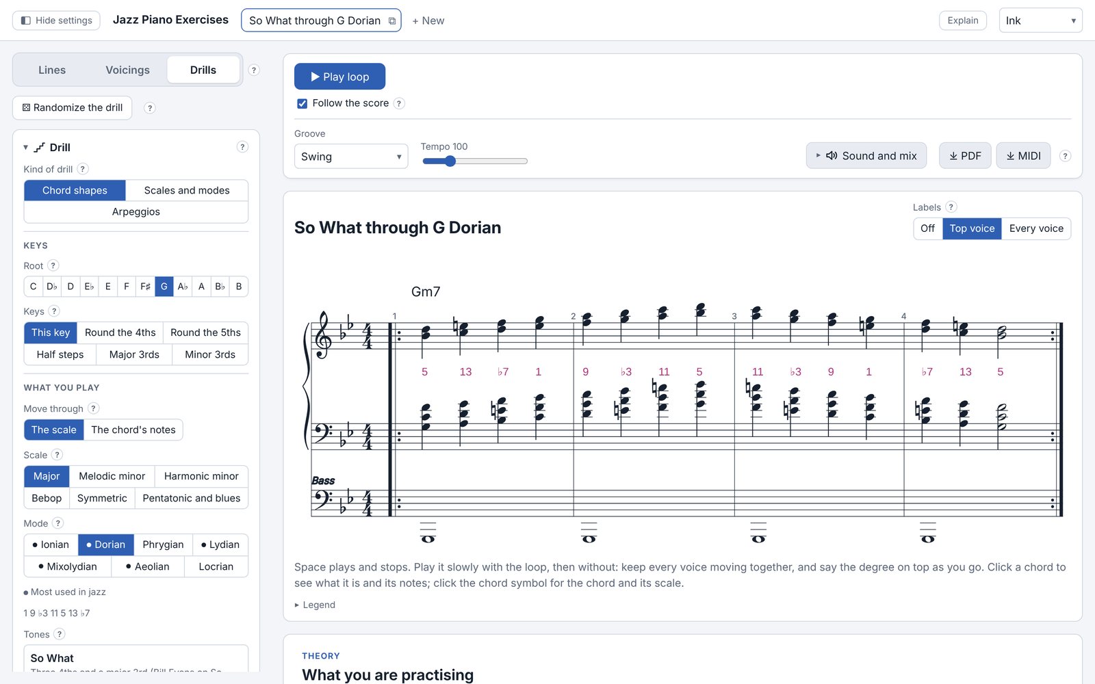Click the help icon beside Labels

coord(951,207)
